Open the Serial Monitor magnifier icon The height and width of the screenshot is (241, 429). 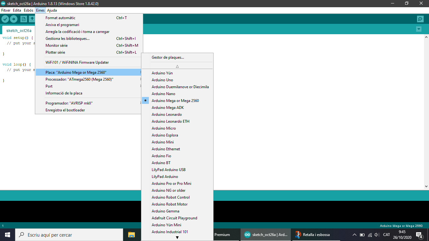(x=420, y=19)
